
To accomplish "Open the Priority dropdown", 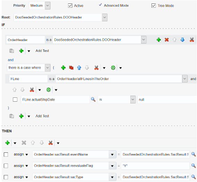I will (48, 6).
